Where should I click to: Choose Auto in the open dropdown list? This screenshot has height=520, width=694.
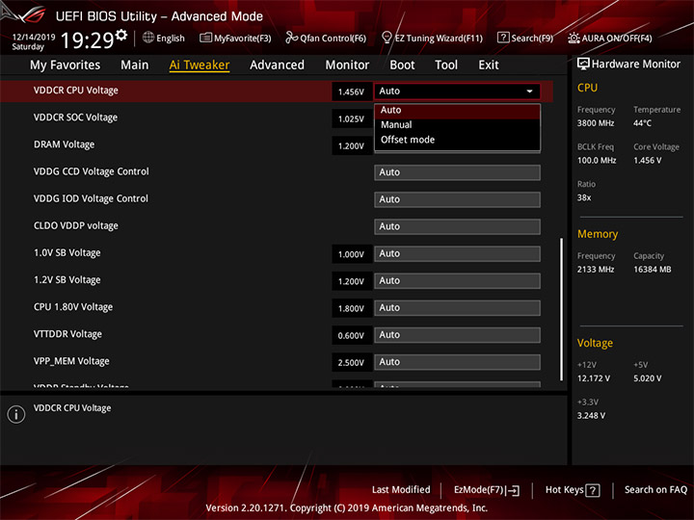pos(457,110)
